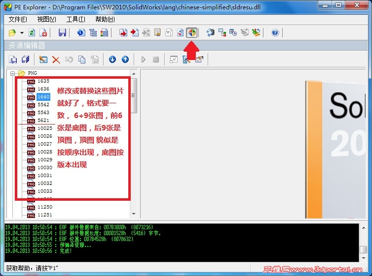Select PNG resource 10029
The image size is (372, 276).
click(x=45, y=159)
